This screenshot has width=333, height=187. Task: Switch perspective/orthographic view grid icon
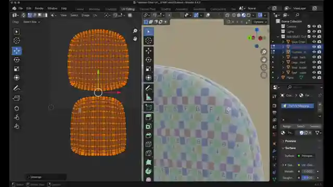pos(264,75)
